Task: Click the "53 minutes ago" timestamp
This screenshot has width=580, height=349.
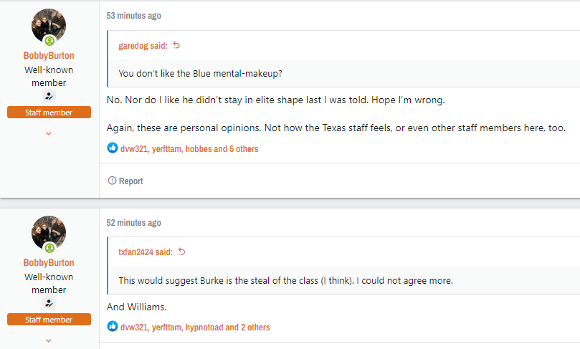Action: [x=134, y=15]
